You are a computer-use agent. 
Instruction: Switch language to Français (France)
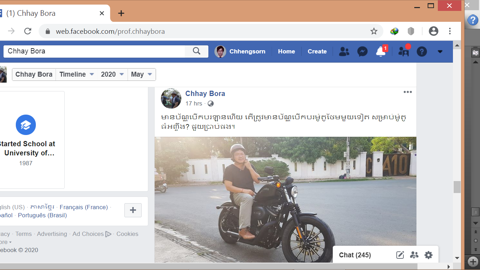click(x=84, y=207)
